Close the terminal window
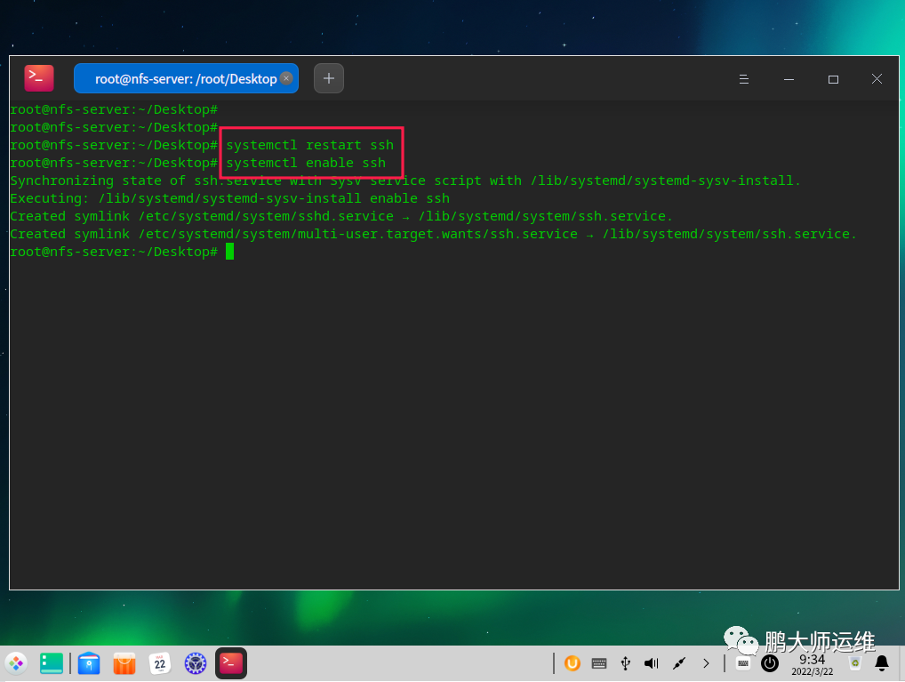 877,78
